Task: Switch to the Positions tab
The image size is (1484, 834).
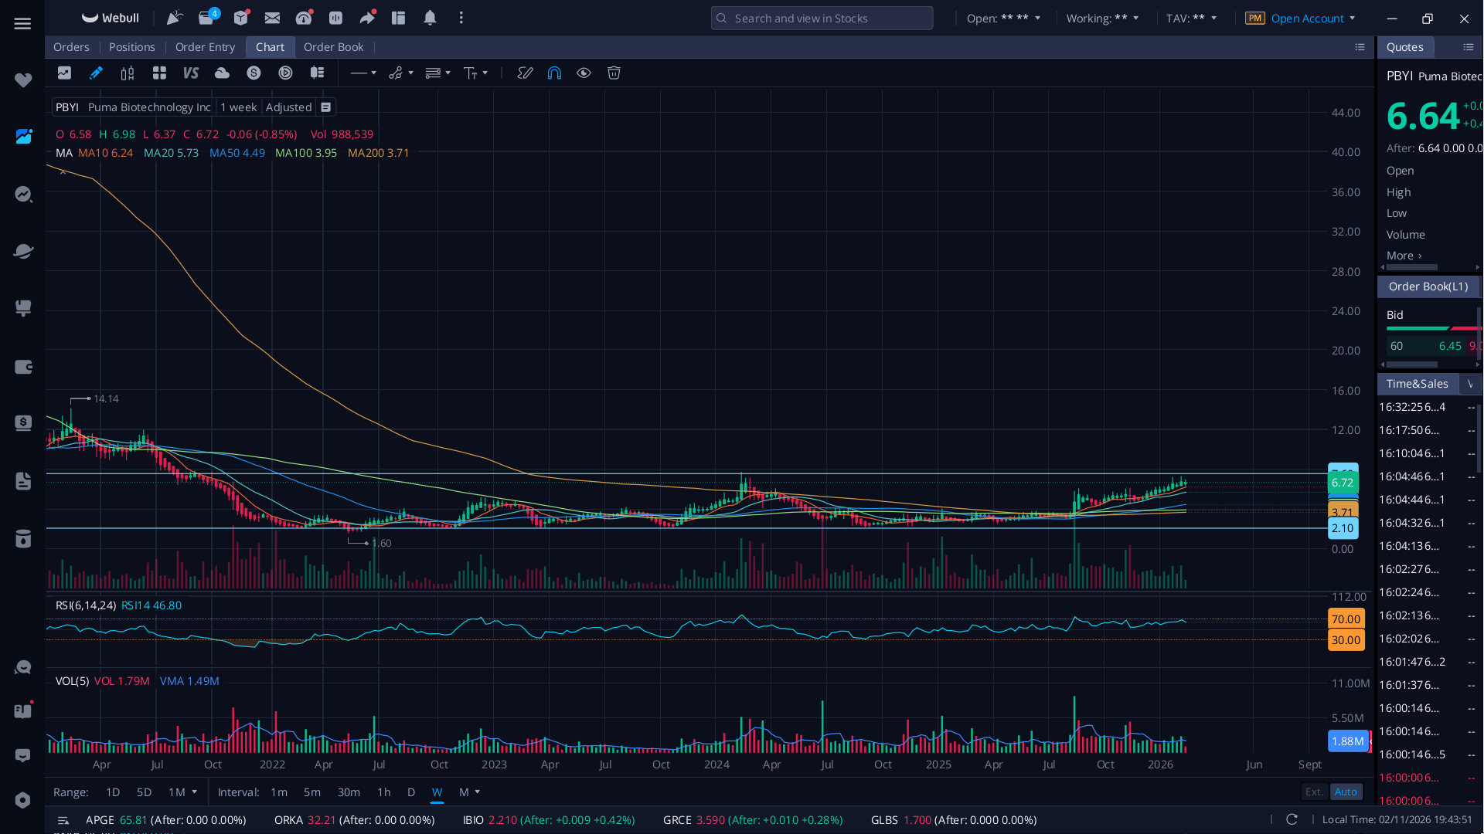Action: point(132,47)
